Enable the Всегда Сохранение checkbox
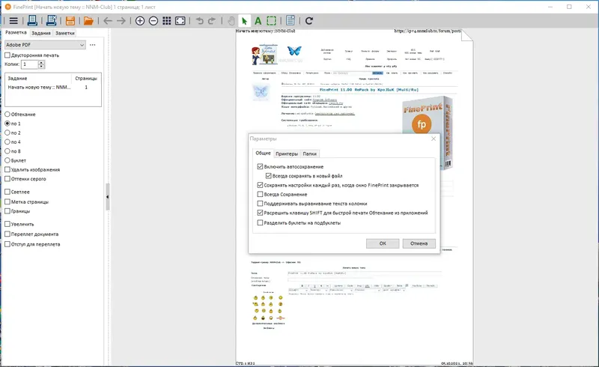 tap(260, 194)
